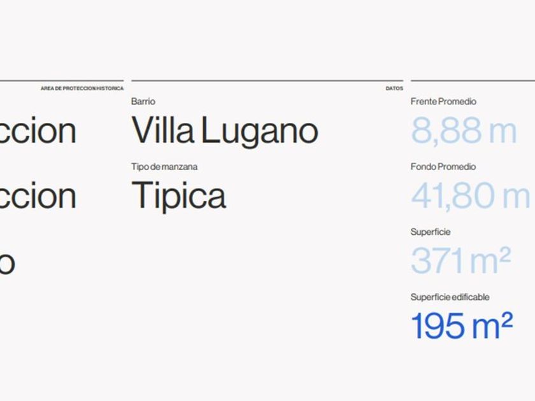Click the Superficie edificable label
Image resolution: width=535 pixels, height=401 pixels.
(450, 297)
